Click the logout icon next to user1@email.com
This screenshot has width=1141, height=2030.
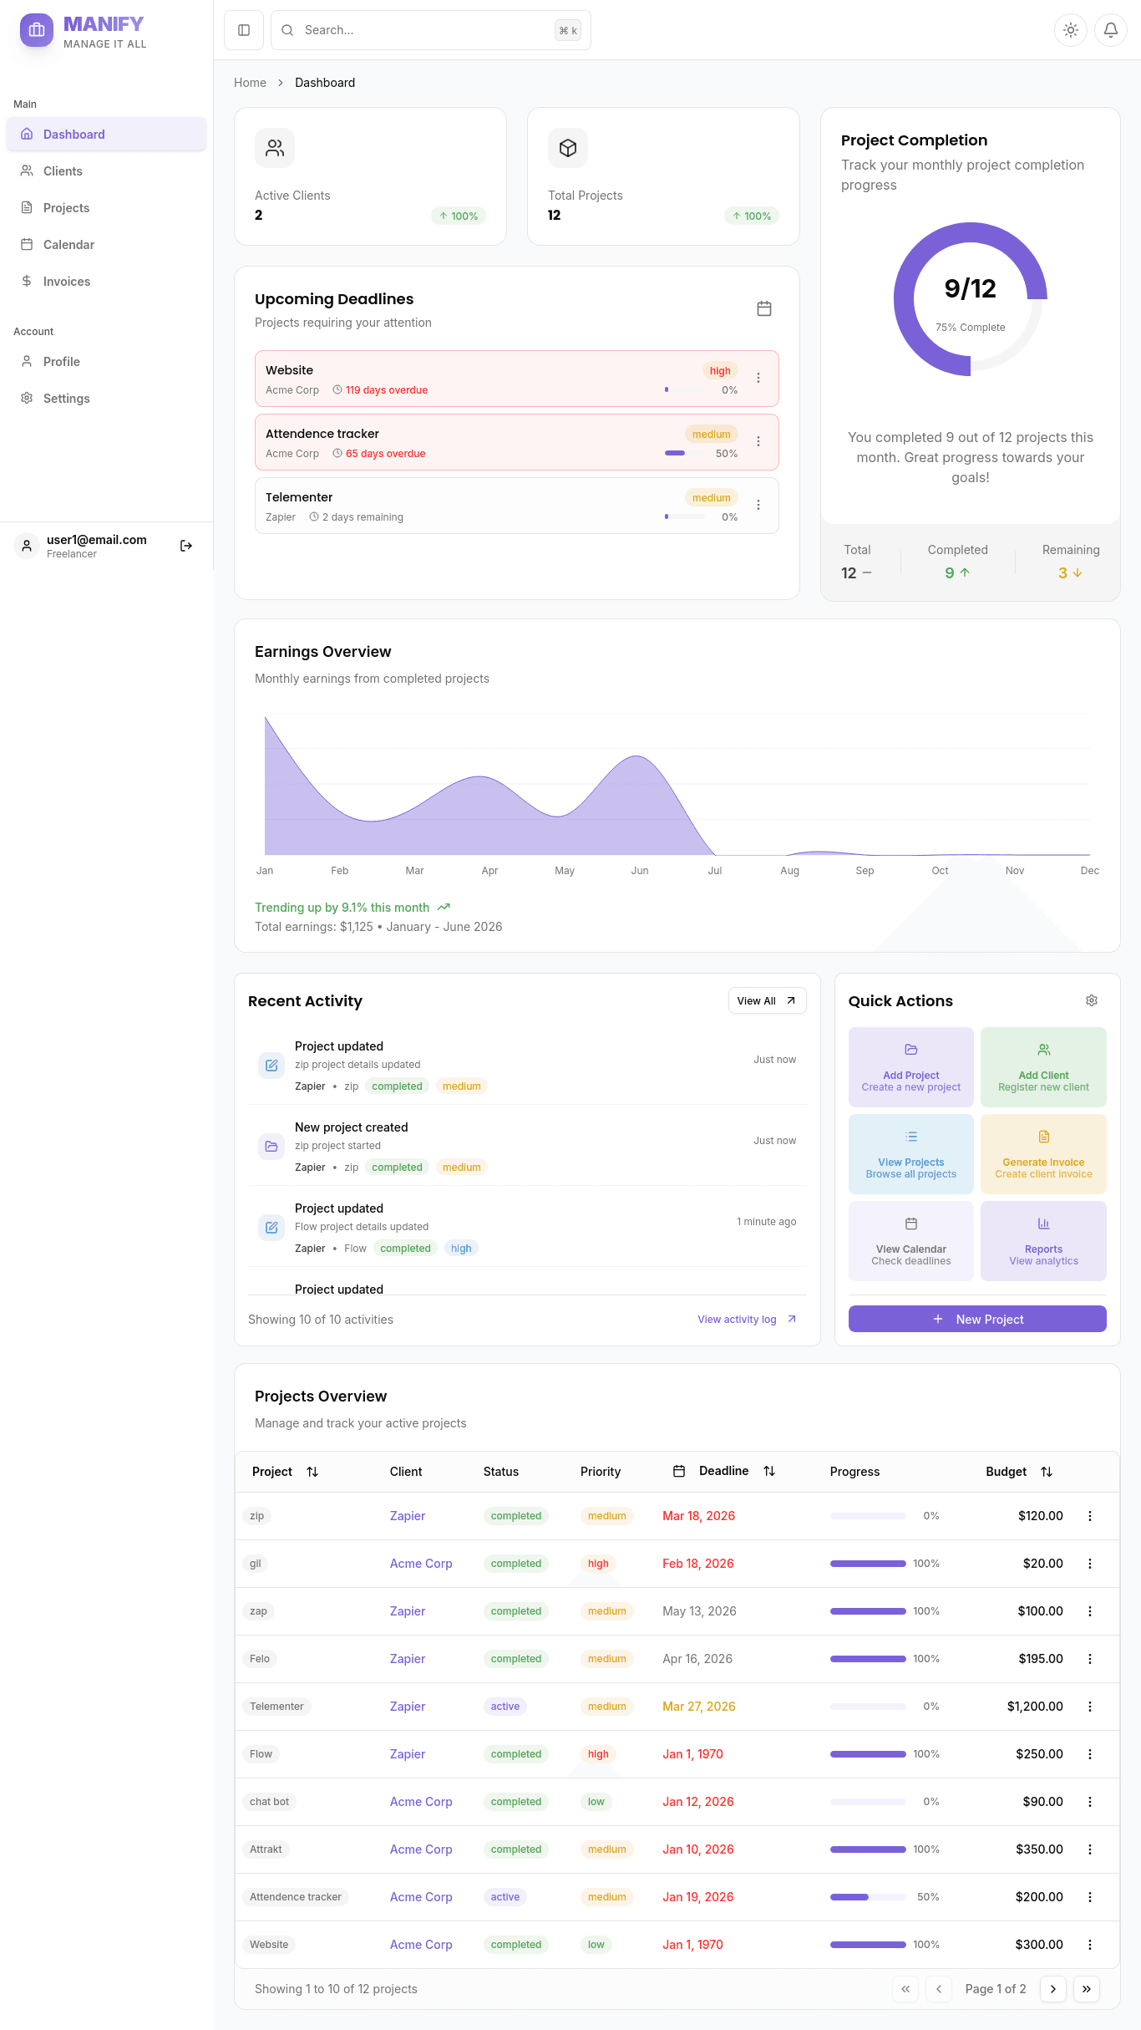[186, 546]
